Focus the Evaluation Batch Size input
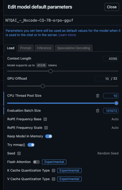The height and width of the screenshot is (190, 122). 111,111
